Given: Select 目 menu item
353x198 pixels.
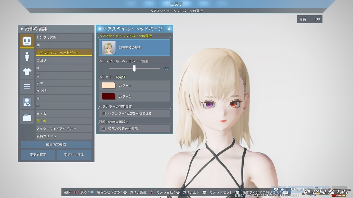Looking at the screenshot, I should (x=64, y=75).
